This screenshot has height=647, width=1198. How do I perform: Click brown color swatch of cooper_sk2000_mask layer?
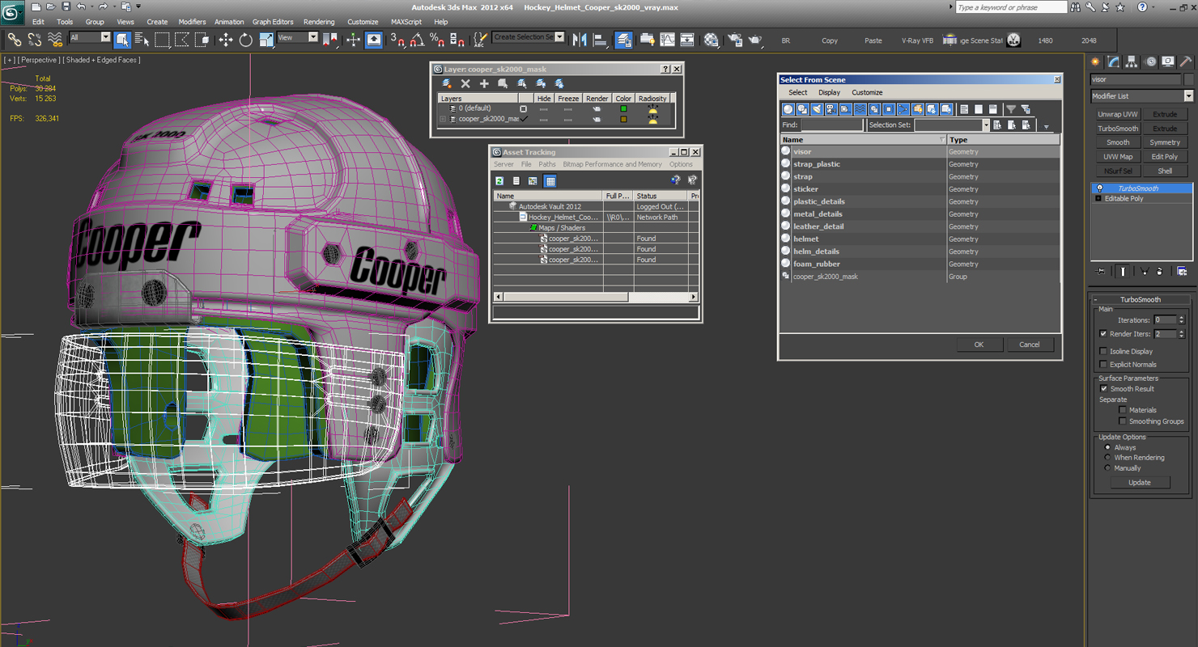[623, 119]
